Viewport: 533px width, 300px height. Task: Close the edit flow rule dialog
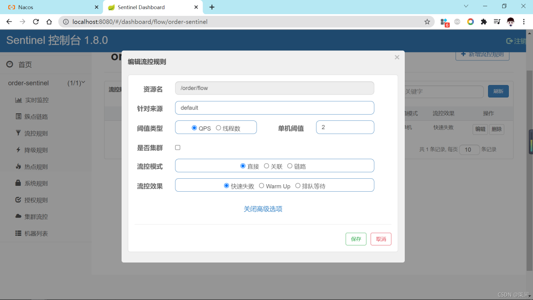click(x=397, y=57)
